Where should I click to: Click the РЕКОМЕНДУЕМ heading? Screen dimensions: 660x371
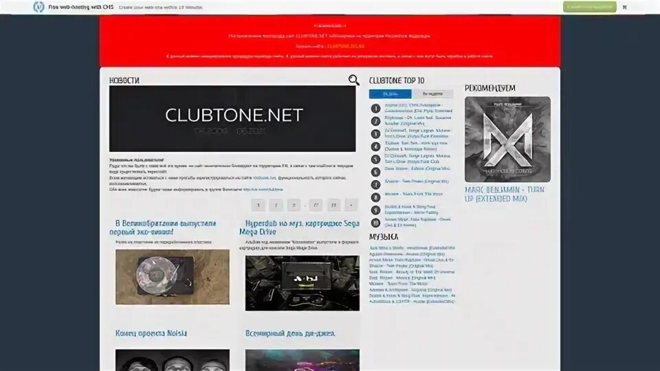point(490,88)
